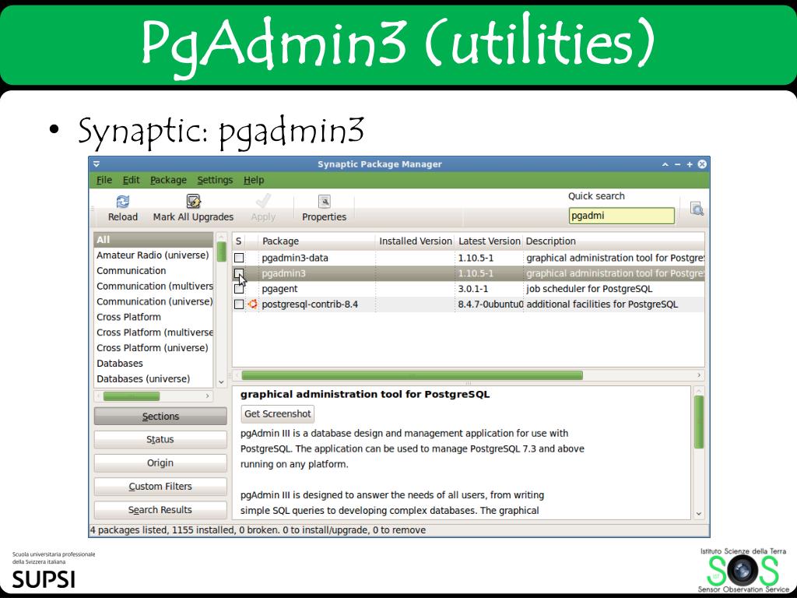Select the Communication (universe) section
This screenshot has width=797, height=598.
pos(153,301)
